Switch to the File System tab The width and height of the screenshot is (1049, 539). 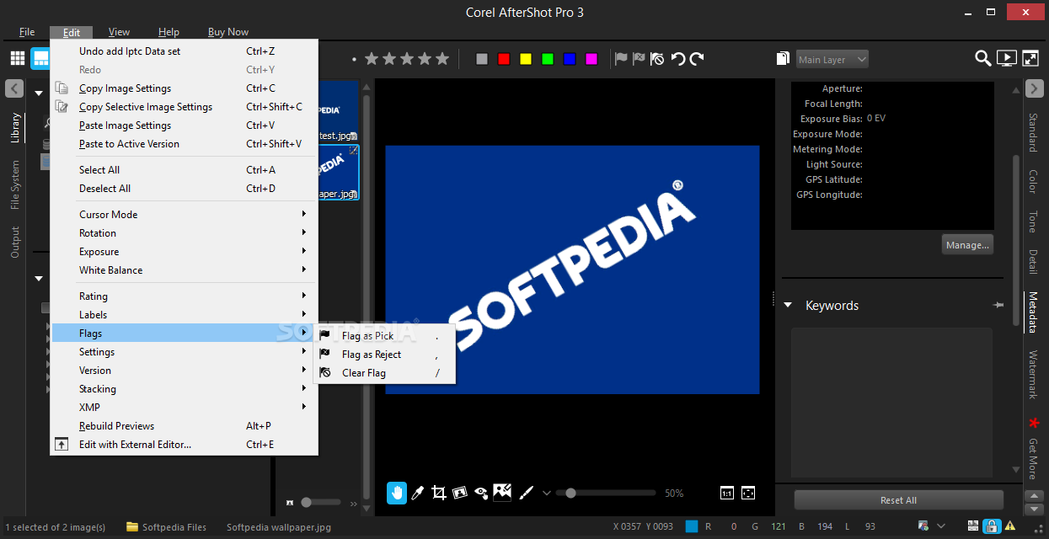click(x=14, y=185)
